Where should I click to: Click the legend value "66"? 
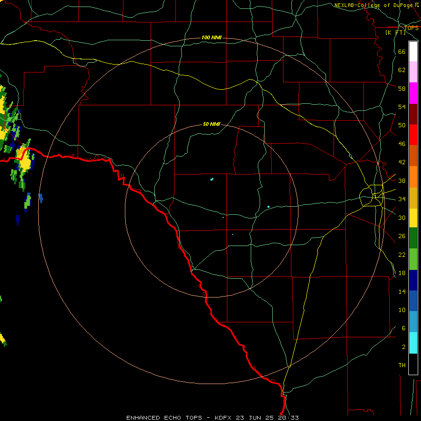click(402, 51)
